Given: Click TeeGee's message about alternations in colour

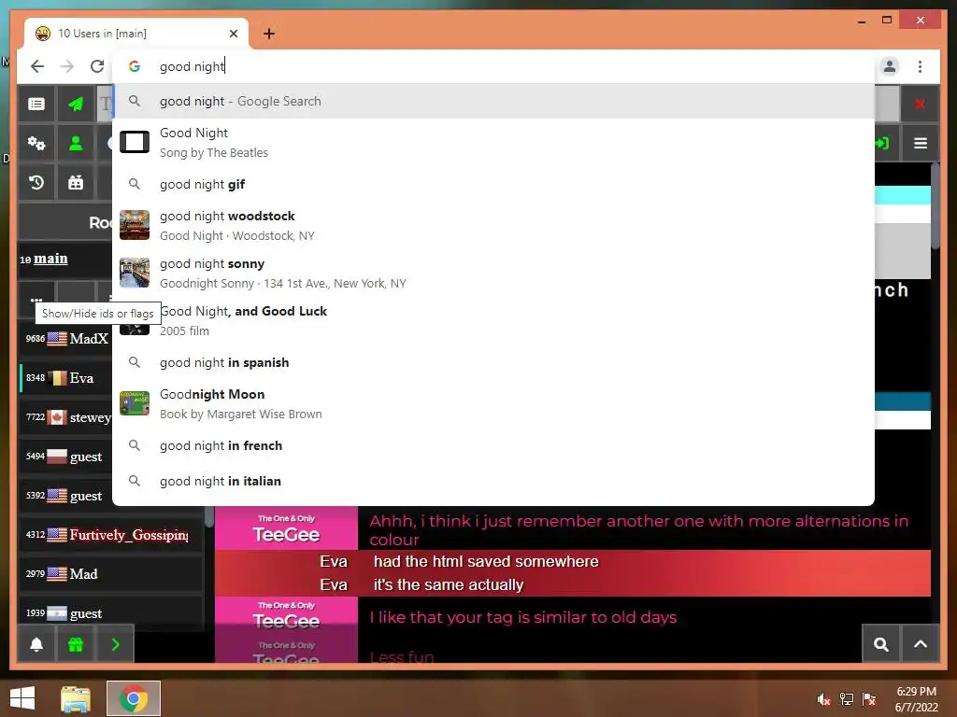Looking at the screenshot, I should 639,530.
